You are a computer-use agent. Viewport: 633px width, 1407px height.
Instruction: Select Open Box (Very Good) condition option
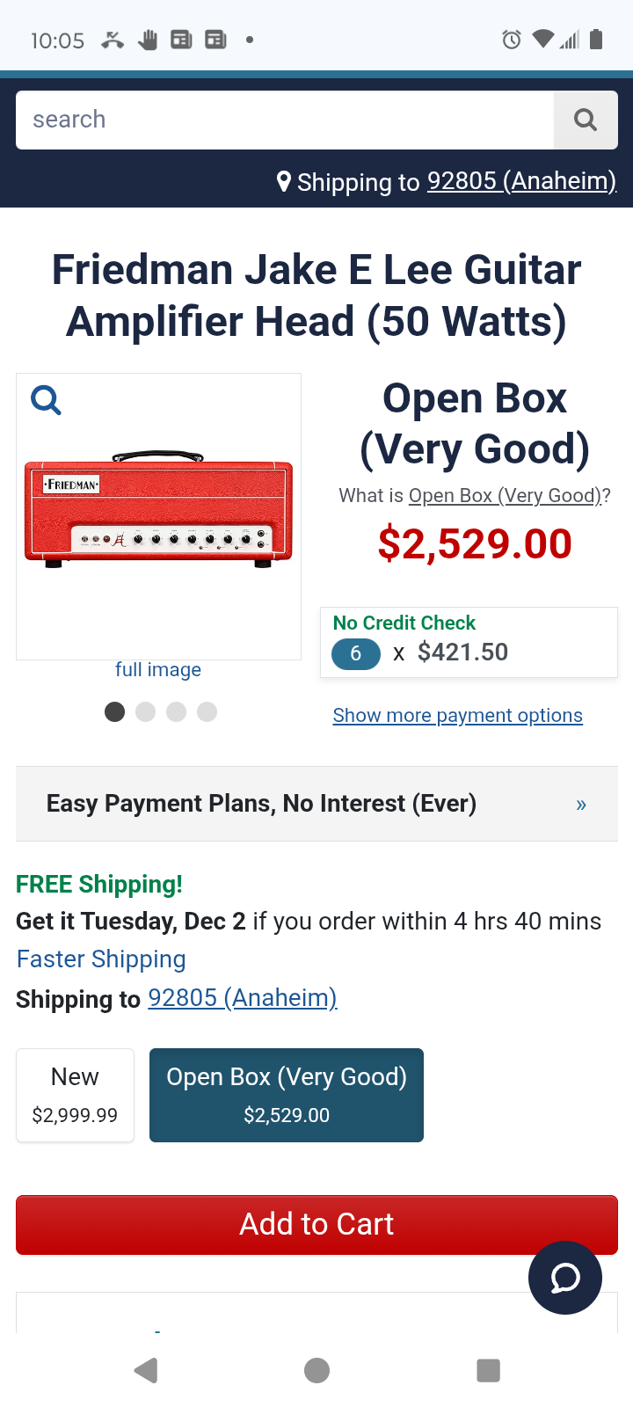287,1095
